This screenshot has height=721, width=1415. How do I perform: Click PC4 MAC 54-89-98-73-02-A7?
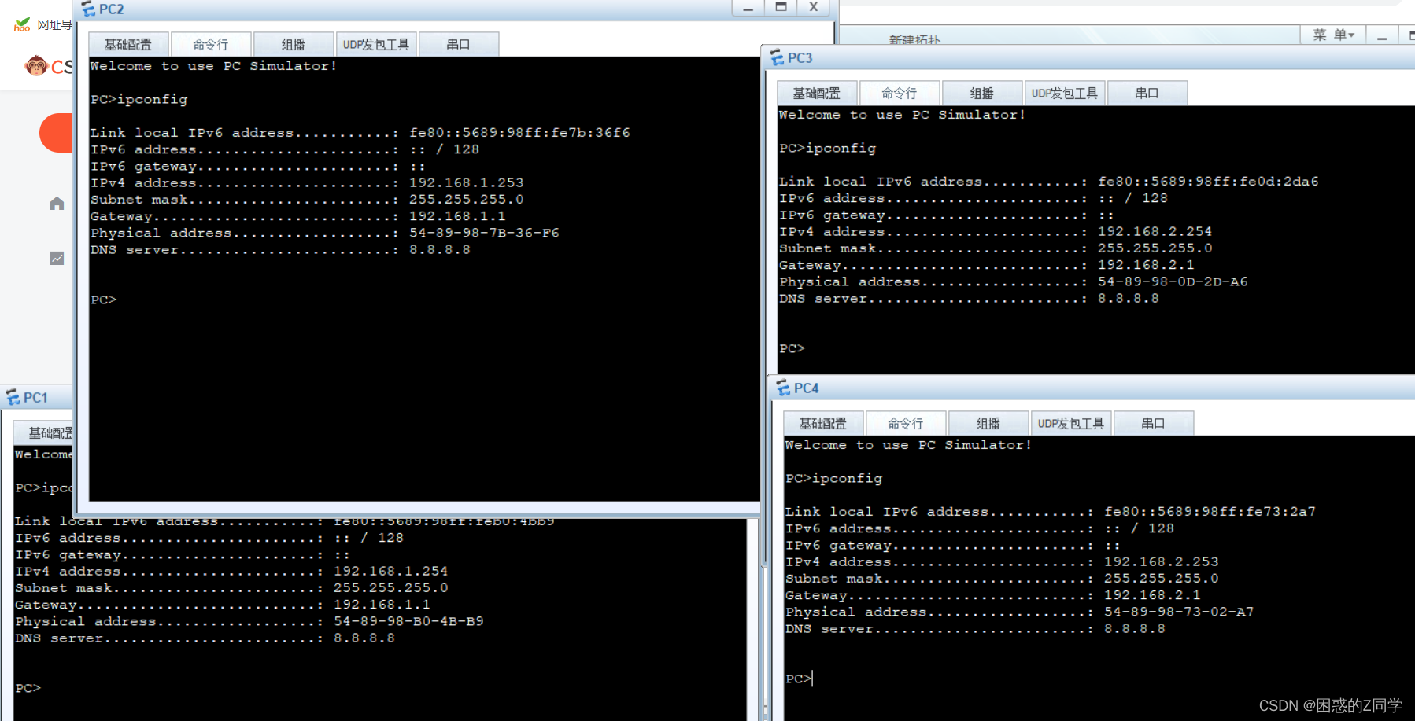coord(1179,612)
